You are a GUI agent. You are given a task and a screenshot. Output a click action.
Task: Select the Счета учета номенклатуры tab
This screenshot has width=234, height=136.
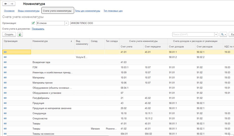pyautogui.click(x=58, y=10)
